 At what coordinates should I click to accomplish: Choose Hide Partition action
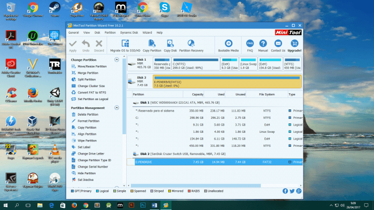point(87,173)
